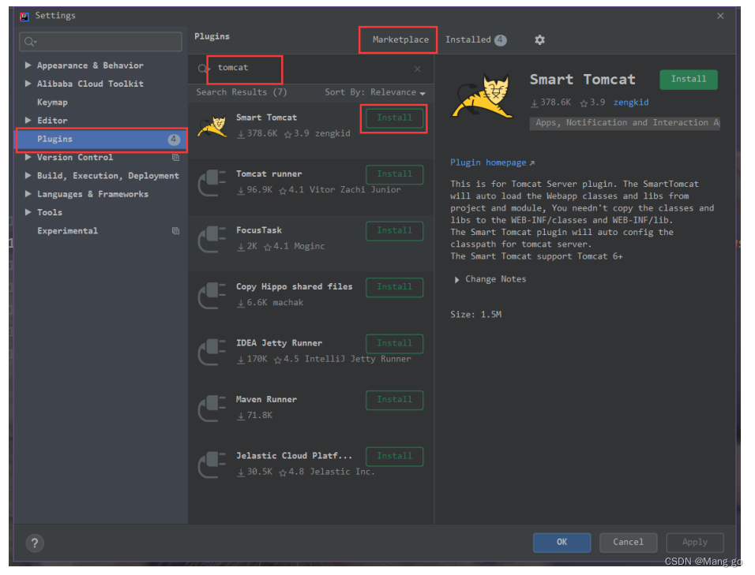Screen dimensions: 755x575
Task: Switch to the Marketplace tab
Action: tap(400, 40)
